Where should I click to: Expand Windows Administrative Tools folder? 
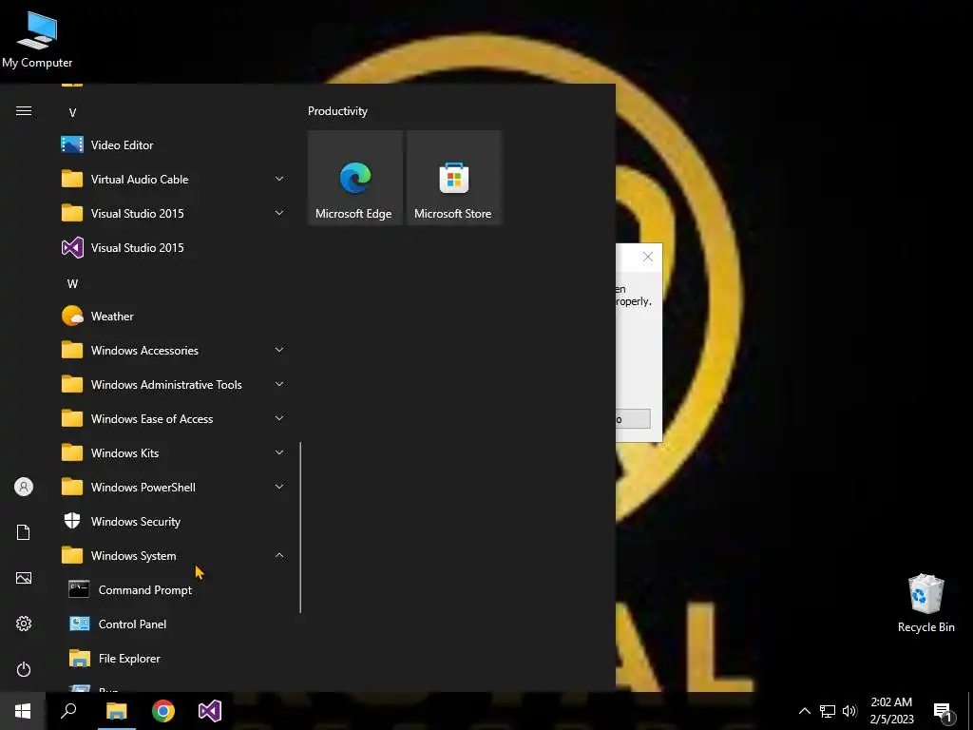(x=174, y=384)
